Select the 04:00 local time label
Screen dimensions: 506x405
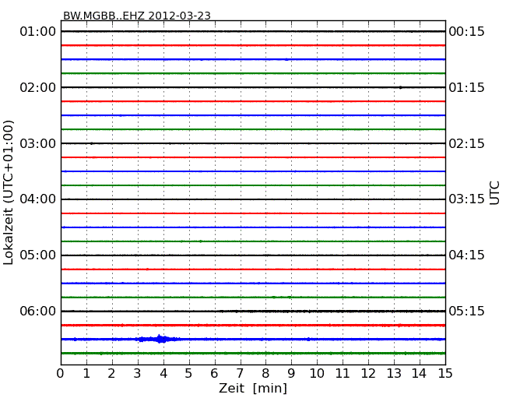(38, 199)
